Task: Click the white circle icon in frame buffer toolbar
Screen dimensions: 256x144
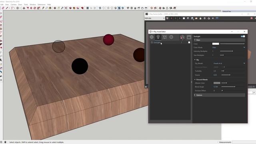Action: coord(184,18)
